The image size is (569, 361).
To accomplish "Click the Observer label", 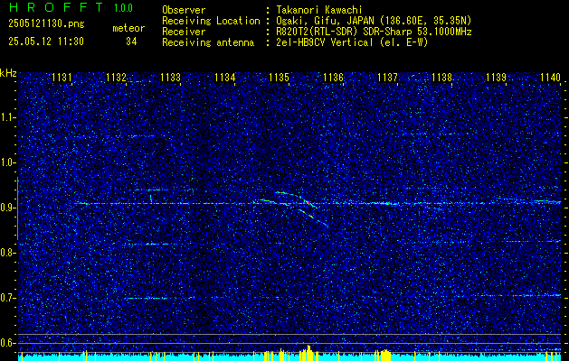I will click(x=184, y=10).
